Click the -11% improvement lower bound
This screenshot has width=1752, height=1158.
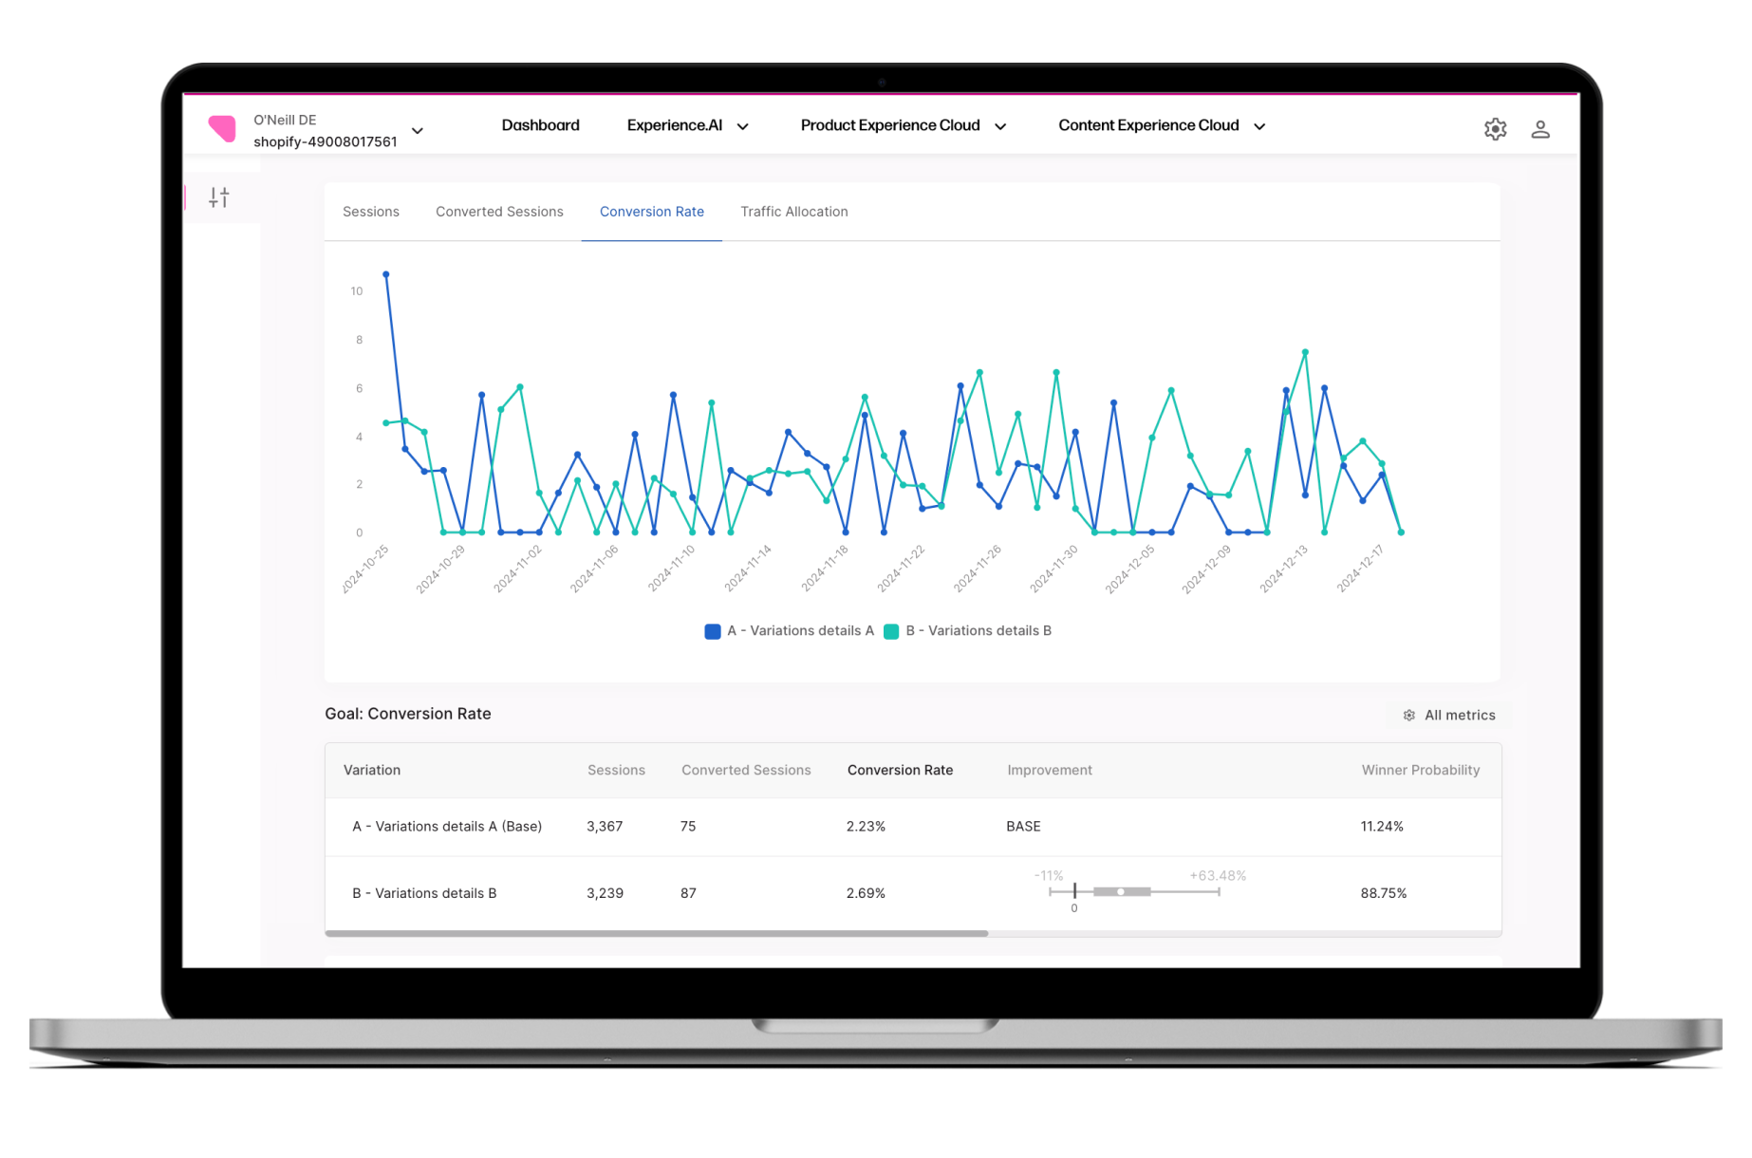1049,875
